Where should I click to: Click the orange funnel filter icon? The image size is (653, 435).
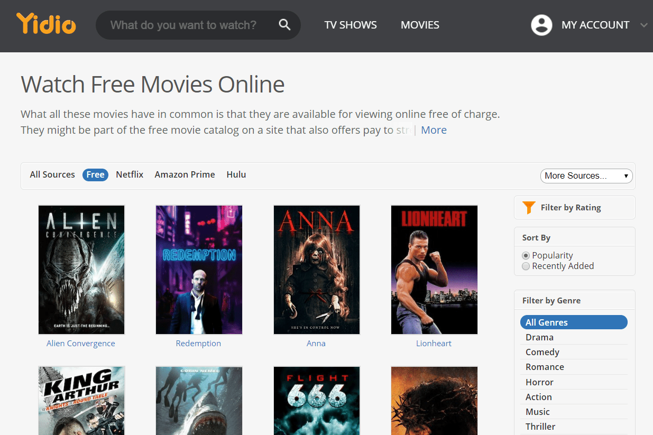tap(528, 208)
